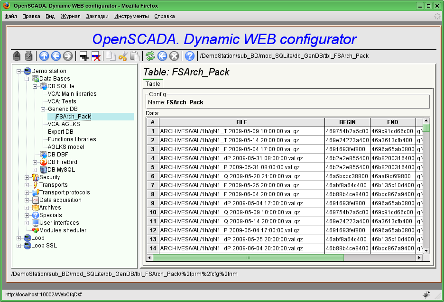Click the Archives subsystem icon
444x302 pixels.
[x=36, y=208]
